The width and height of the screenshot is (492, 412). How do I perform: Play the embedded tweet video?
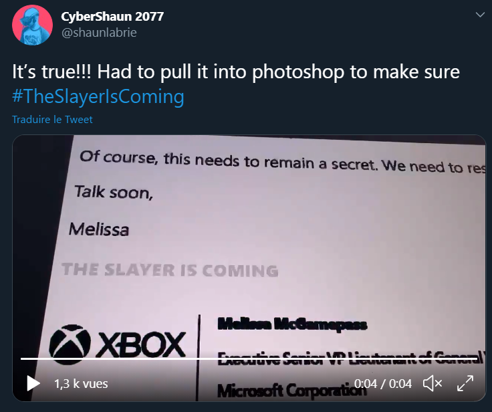point(33,383)
